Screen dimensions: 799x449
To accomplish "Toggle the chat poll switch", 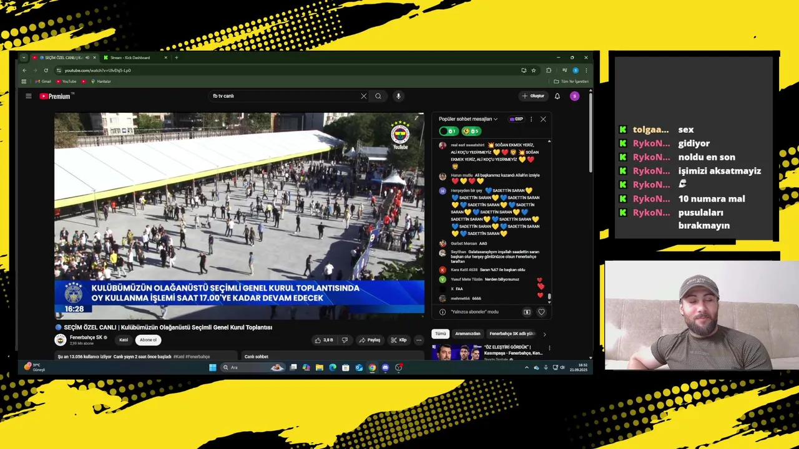I will (449, 131).
